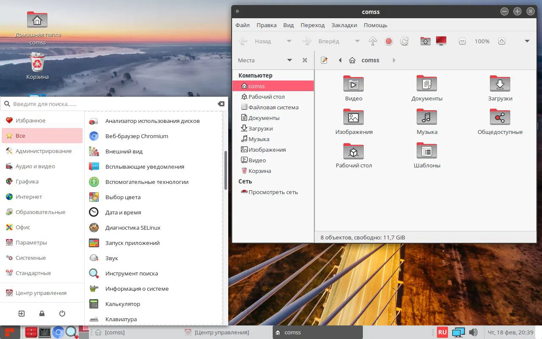This screenshot has width=542, height=339.
Task: Go up to the parent folder
Action: pyautogui.click(x=373, y=41)
